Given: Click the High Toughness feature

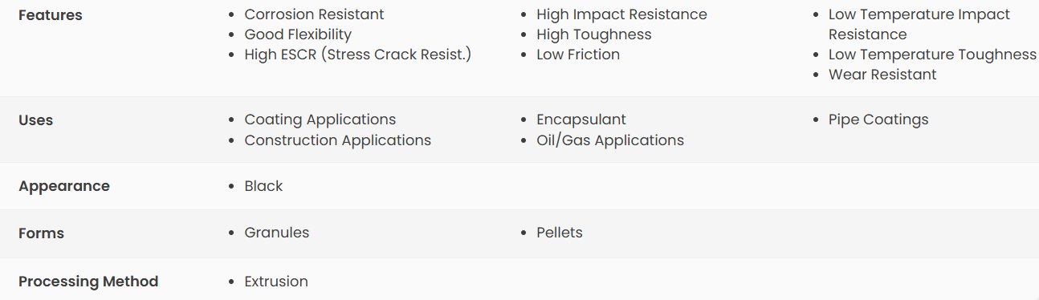Looking at the screenshot, I should [594, 34].
